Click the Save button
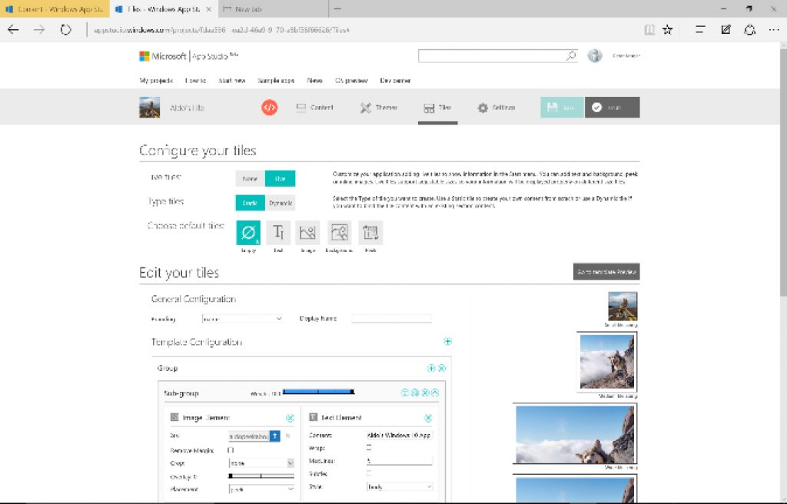 click(562, 108)
